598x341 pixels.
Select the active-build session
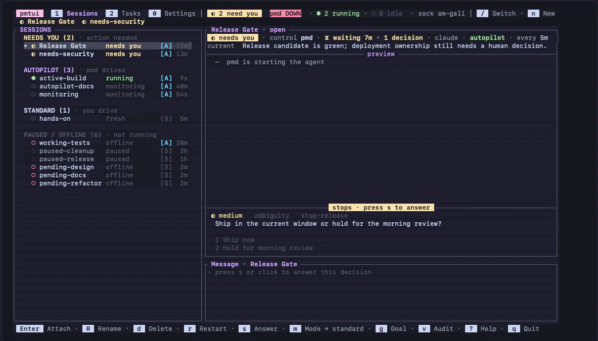point(107,78)
